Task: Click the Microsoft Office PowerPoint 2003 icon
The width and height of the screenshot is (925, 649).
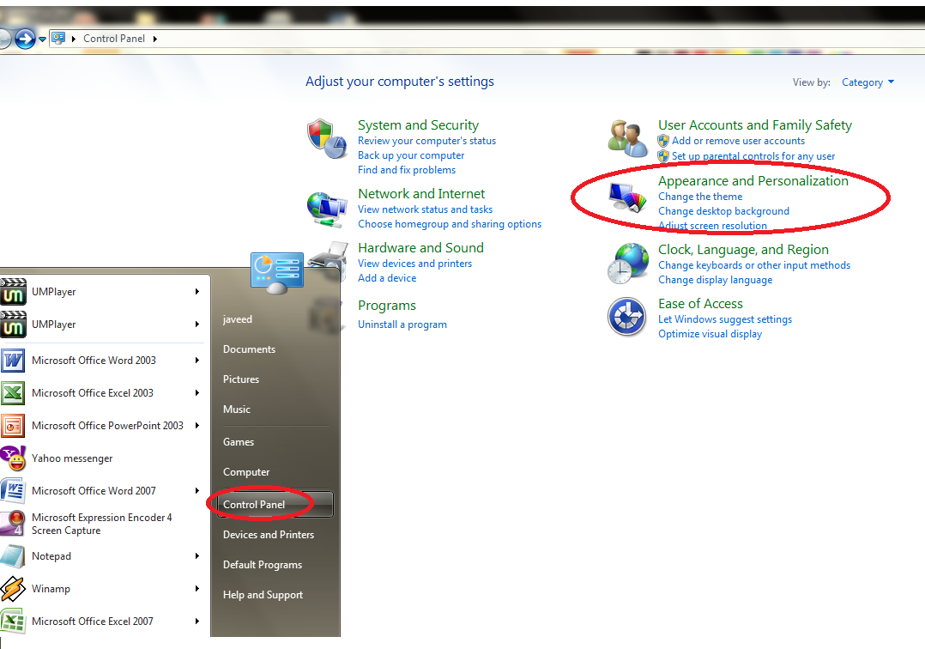Action: 13,426
